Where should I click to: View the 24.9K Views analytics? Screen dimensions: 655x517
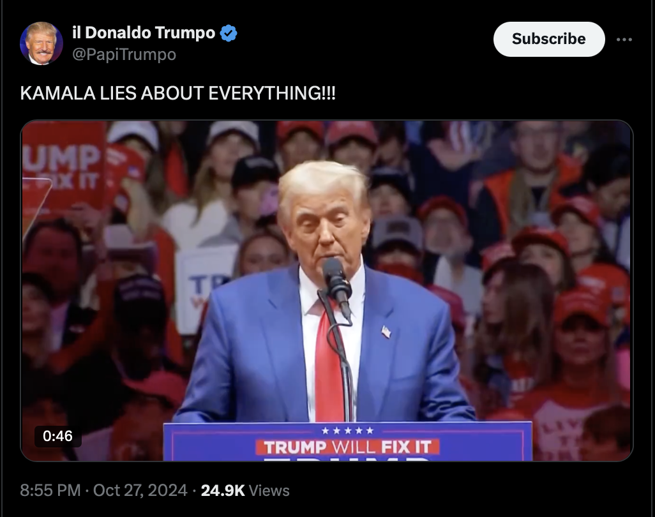tap(245, 490)
